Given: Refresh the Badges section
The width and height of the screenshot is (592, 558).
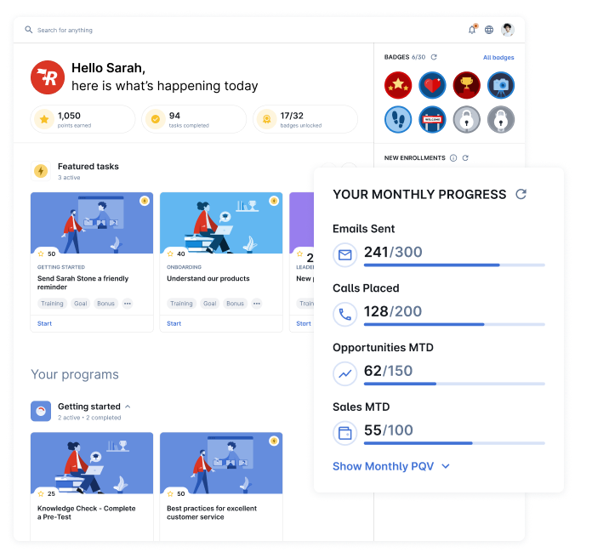Looking at the screenshot, I should click(x=434, y=57).
